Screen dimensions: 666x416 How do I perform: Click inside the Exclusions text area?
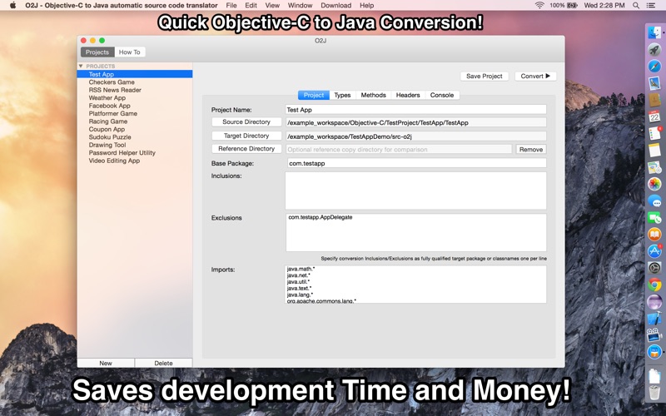coord(415,233)
